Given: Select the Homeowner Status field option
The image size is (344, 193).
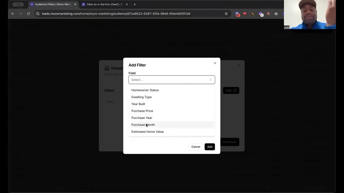Looking at the screenshot, I should tap(171, 90).
